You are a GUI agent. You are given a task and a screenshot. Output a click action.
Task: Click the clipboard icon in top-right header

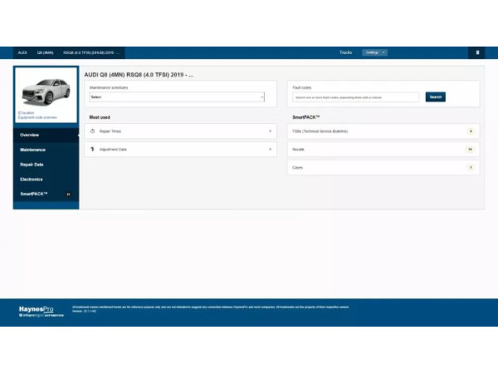[x=477, y=52]
